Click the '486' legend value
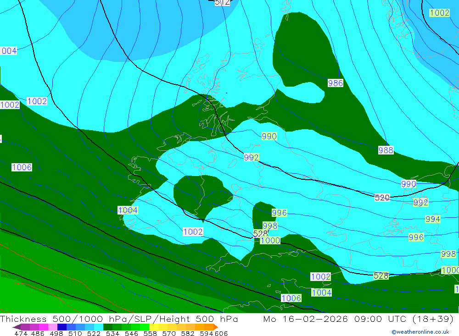 tap(38, 334)
